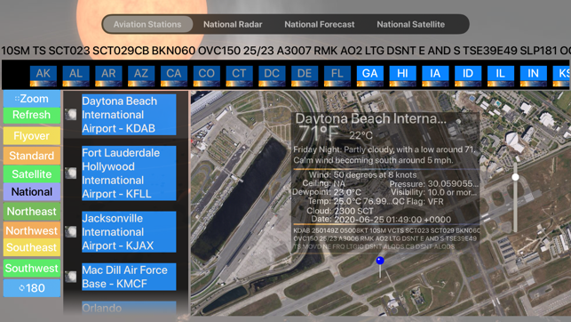
Task: Select Daytona Beach International Airport - KDAB
Action: point(129,115)
